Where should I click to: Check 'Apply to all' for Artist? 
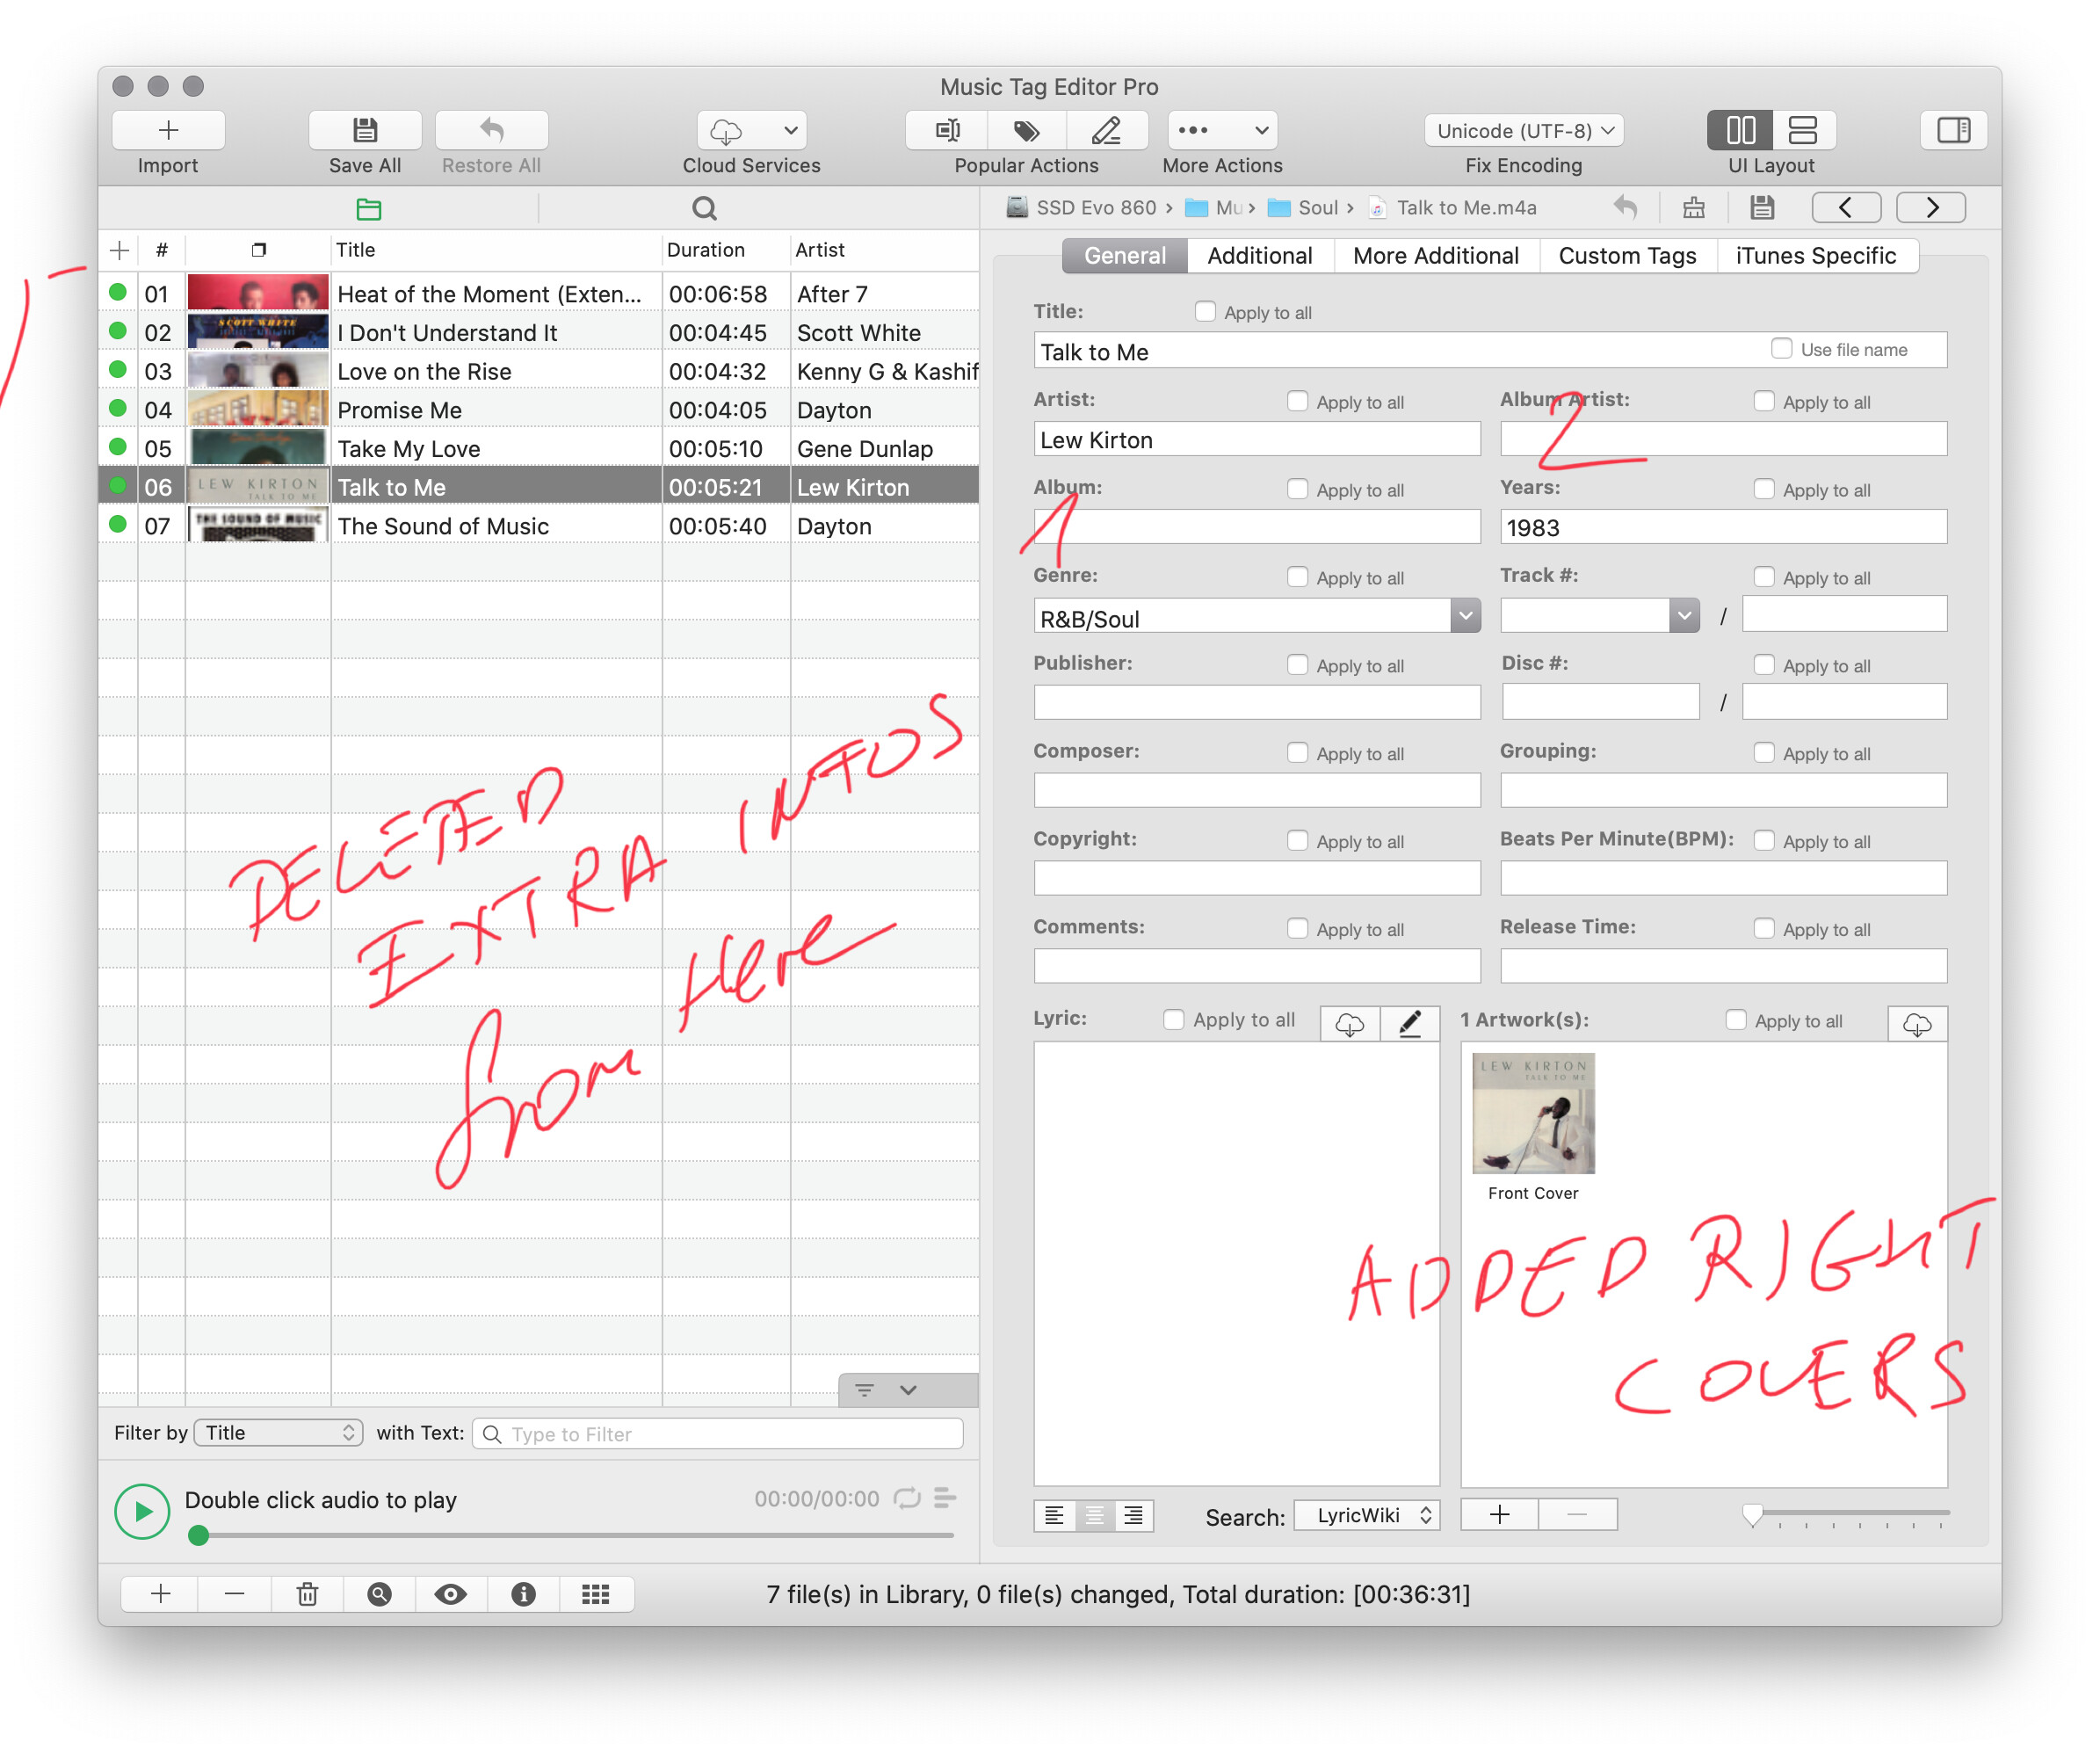1297,401
